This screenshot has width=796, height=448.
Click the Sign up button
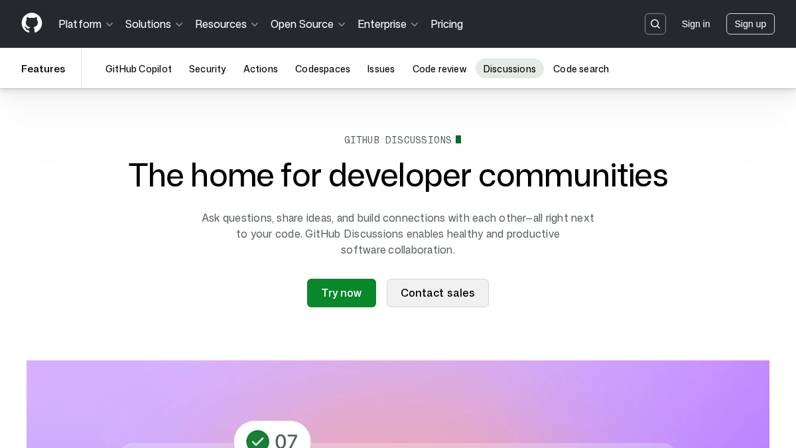(x=750, y=24)
